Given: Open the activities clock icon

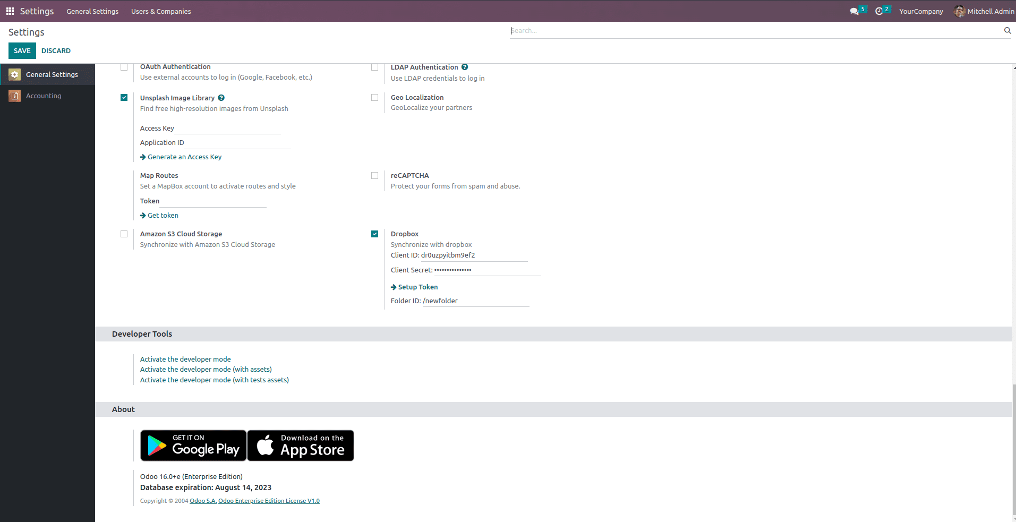Looking at the screenshot, I should (879, 11).
